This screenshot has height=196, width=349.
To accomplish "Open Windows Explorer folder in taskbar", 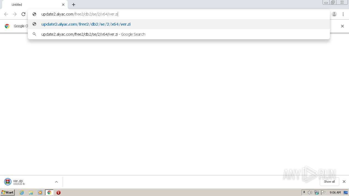I will (x=31, y=192).
